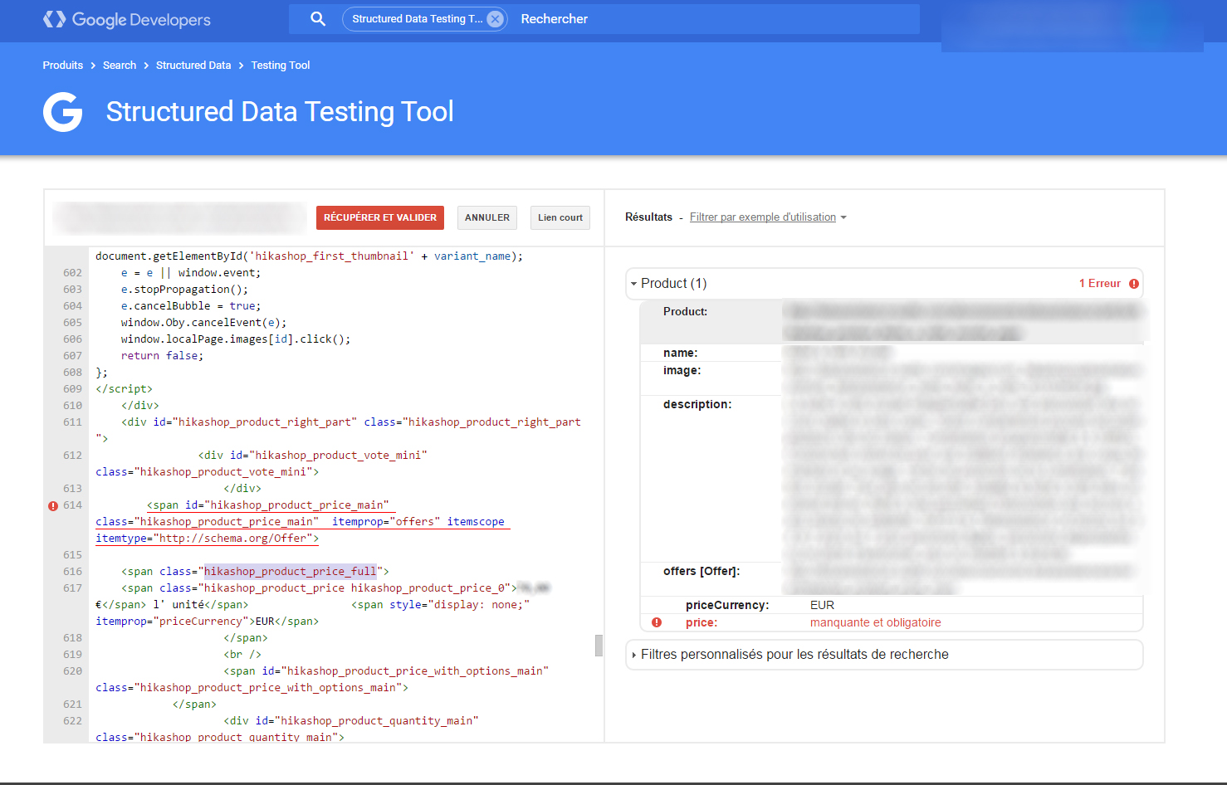The image size is (1227, 785).
Task: Open the Search breadcrumb link
Action: (x=120, y=66)
